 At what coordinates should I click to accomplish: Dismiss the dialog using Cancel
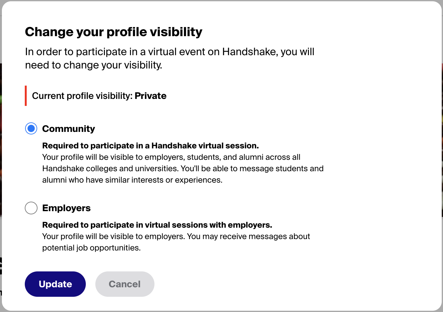coord(125,284)
